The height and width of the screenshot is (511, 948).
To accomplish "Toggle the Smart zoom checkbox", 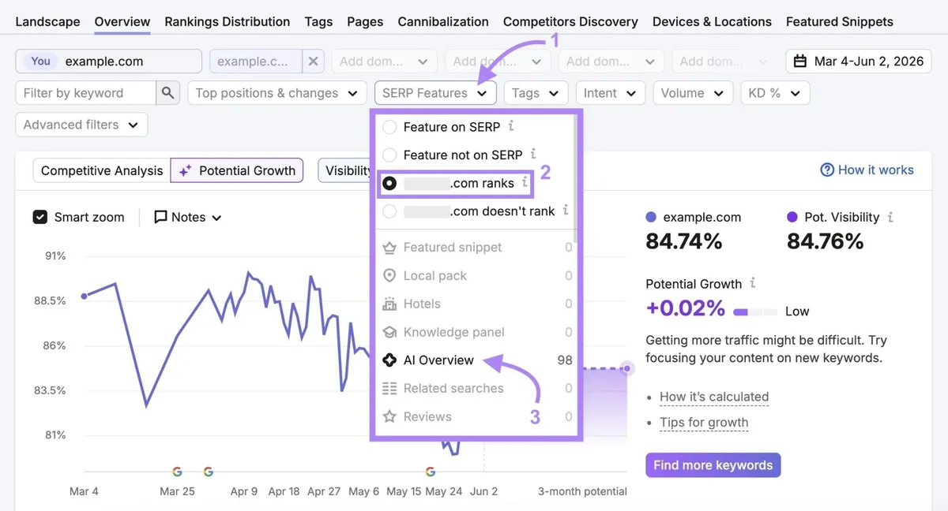I will [40, 217].
